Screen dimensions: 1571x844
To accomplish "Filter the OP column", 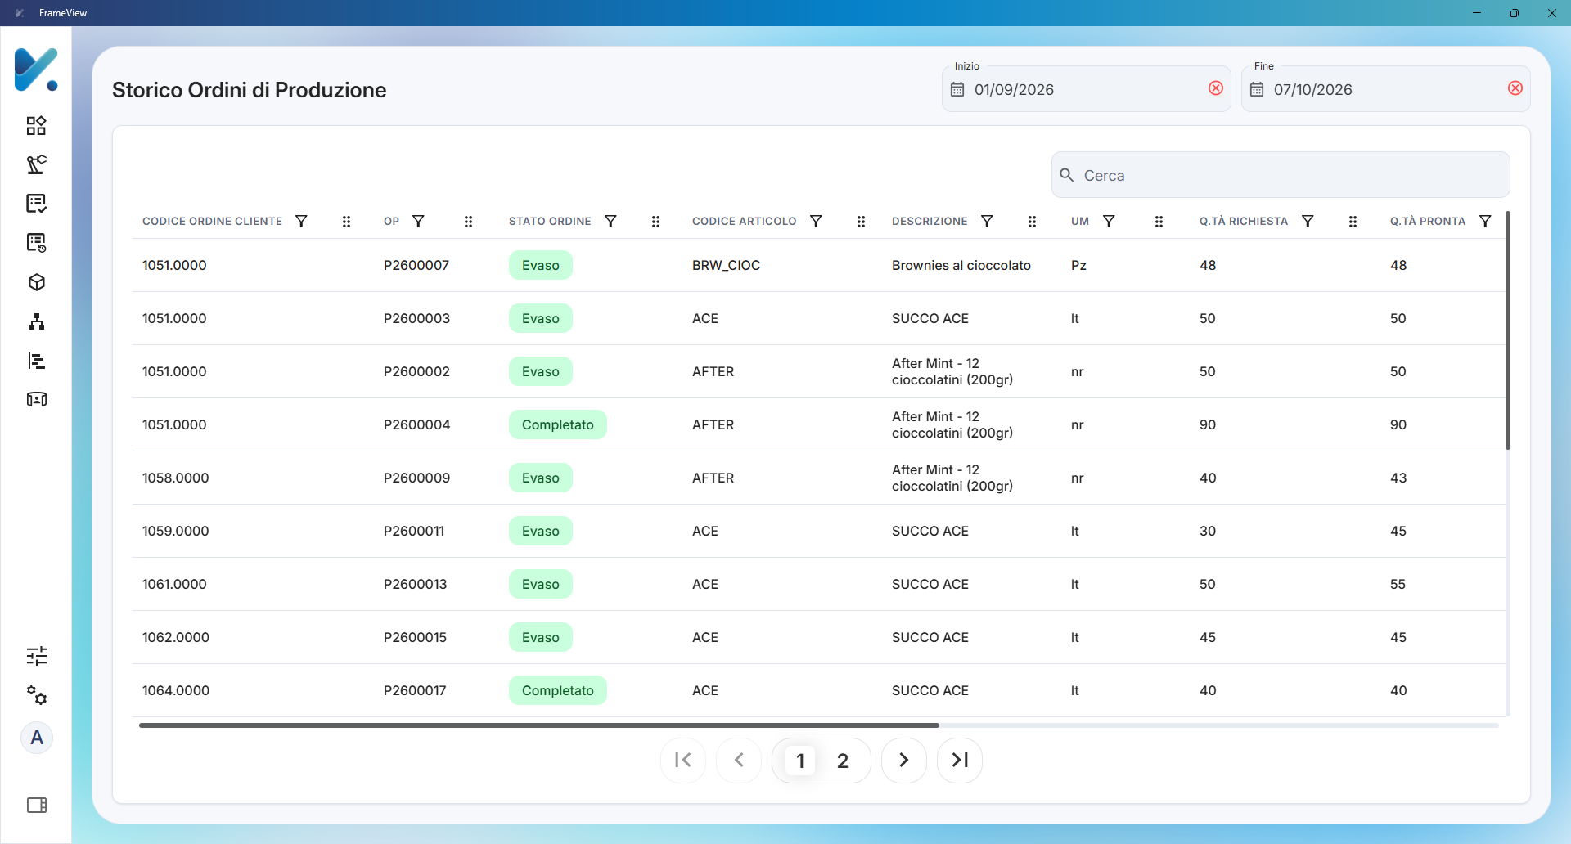I will (418, 222).
